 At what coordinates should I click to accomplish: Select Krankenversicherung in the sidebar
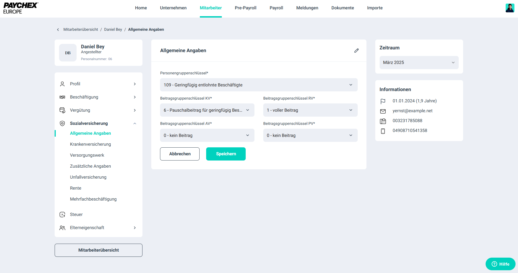click(90, 144)
